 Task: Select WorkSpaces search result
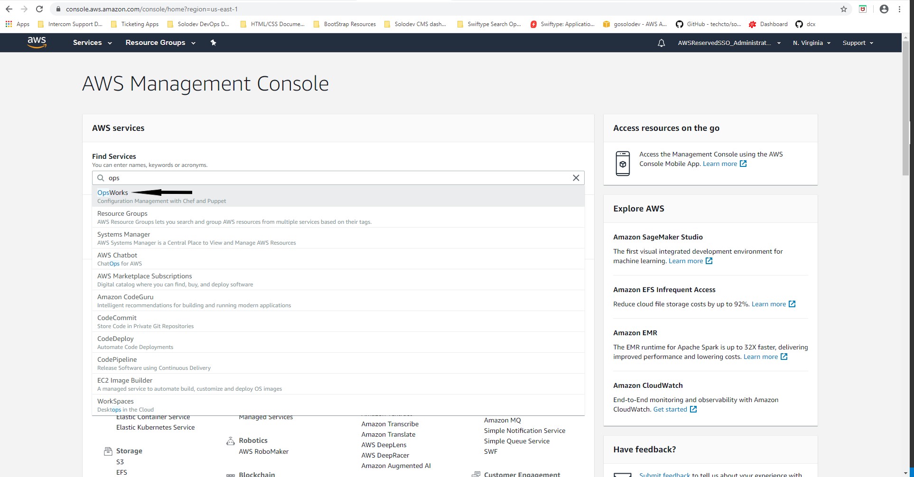point(338,405)
